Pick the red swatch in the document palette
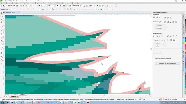186x104 pixels. point(12,96)
